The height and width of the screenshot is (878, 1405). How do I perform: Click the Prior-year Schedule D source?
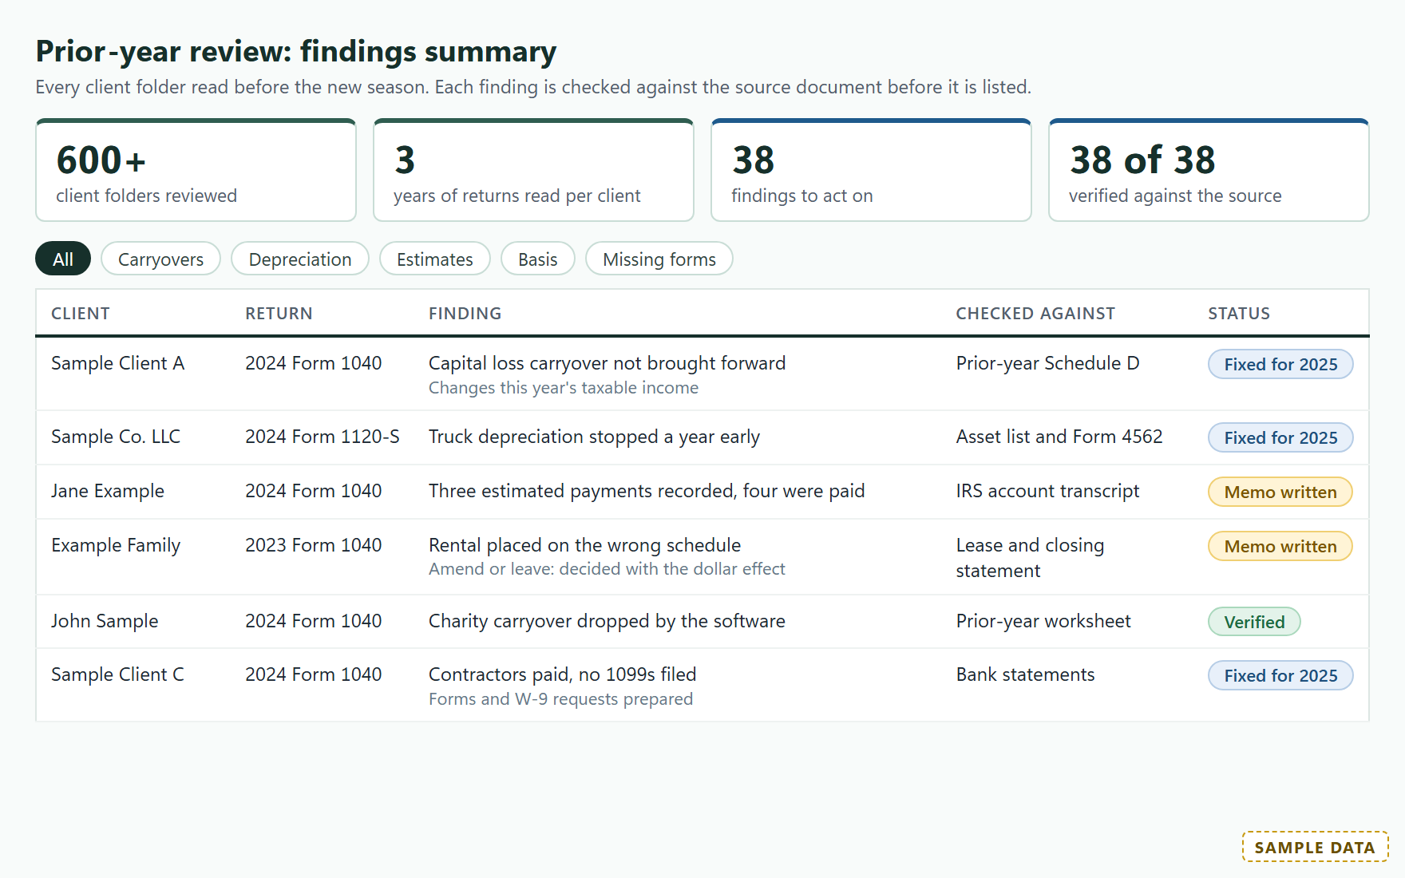point(1047,363)
